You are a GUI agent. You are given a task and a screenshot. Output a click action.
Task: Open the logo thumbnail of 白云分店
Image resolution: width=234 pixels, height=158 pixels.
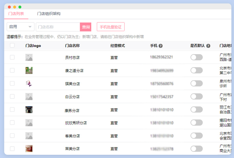29,97
